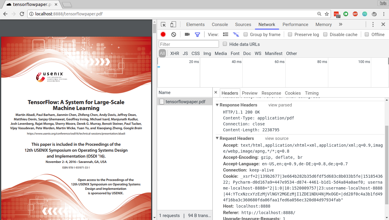The width and height of the screenshot is (389, 220).
Task: Filter requests by XHR type
Action: 175,54
